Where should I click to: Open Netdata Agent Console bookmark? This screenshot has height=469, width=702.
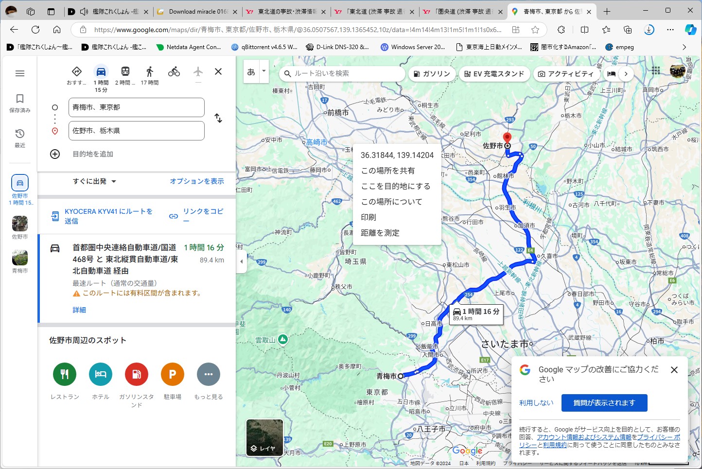(189, 47)
